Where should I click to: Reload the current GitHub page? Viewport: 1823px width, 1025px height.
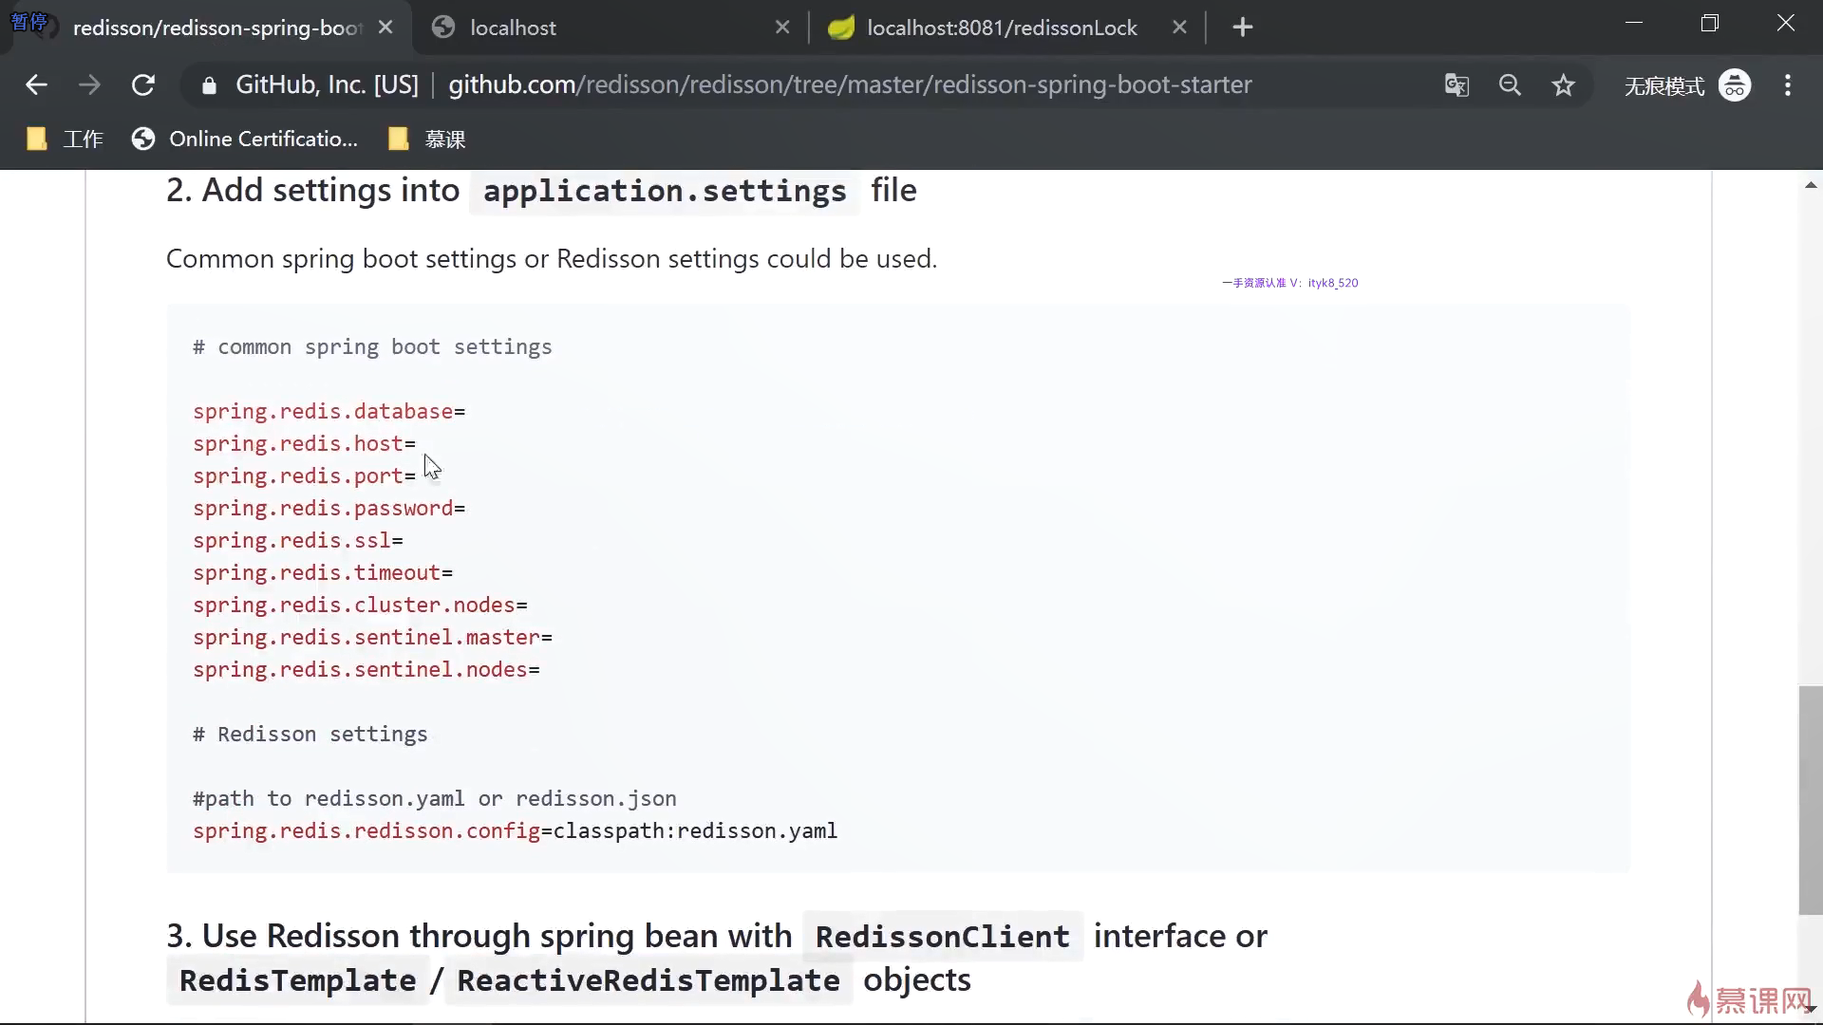143,85
